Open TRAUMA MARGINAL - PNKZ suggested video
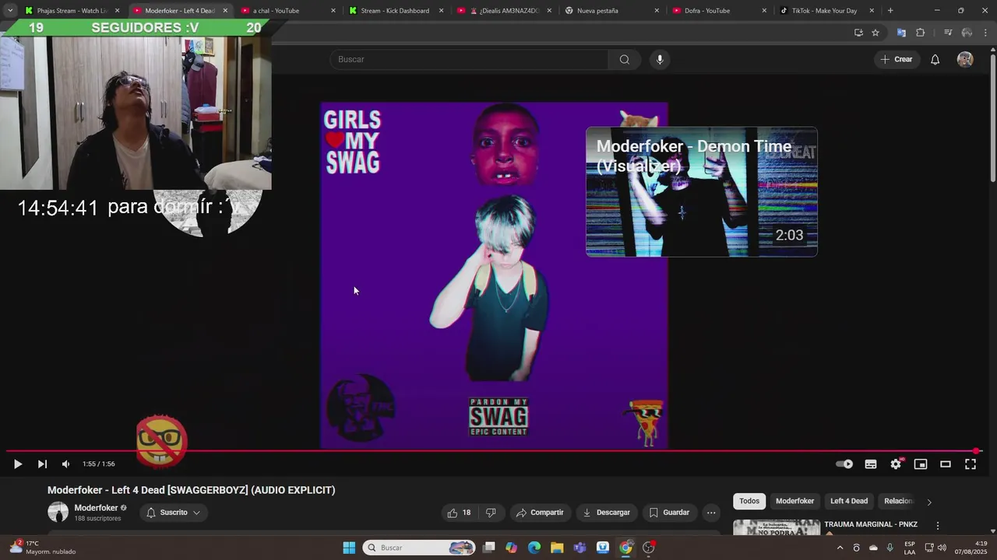Image resolution: width=997 pixels, height=560 pixels. pyautogui.click(x=871, y=524)
